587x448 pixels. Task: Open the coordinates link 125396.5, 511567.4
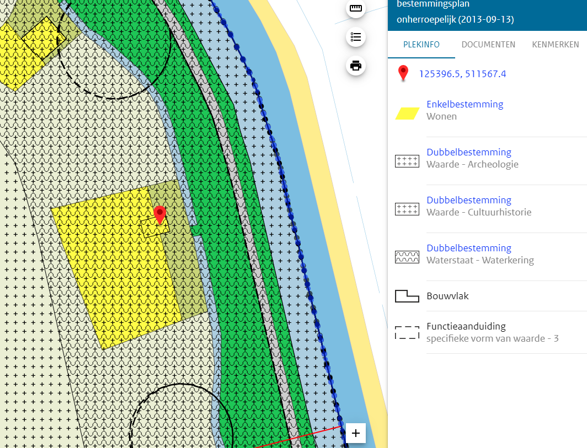point(462,74)
